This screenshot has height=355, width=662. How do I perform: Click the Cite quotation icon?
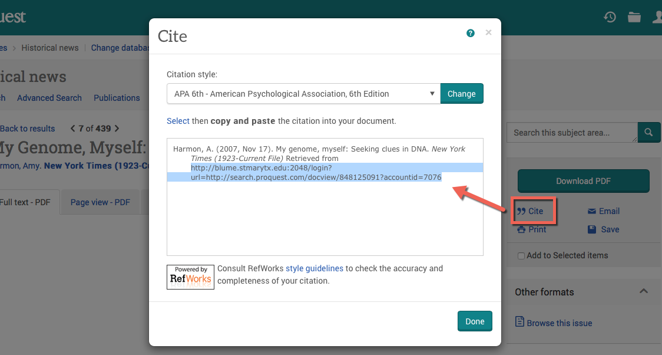coord(521,211)
